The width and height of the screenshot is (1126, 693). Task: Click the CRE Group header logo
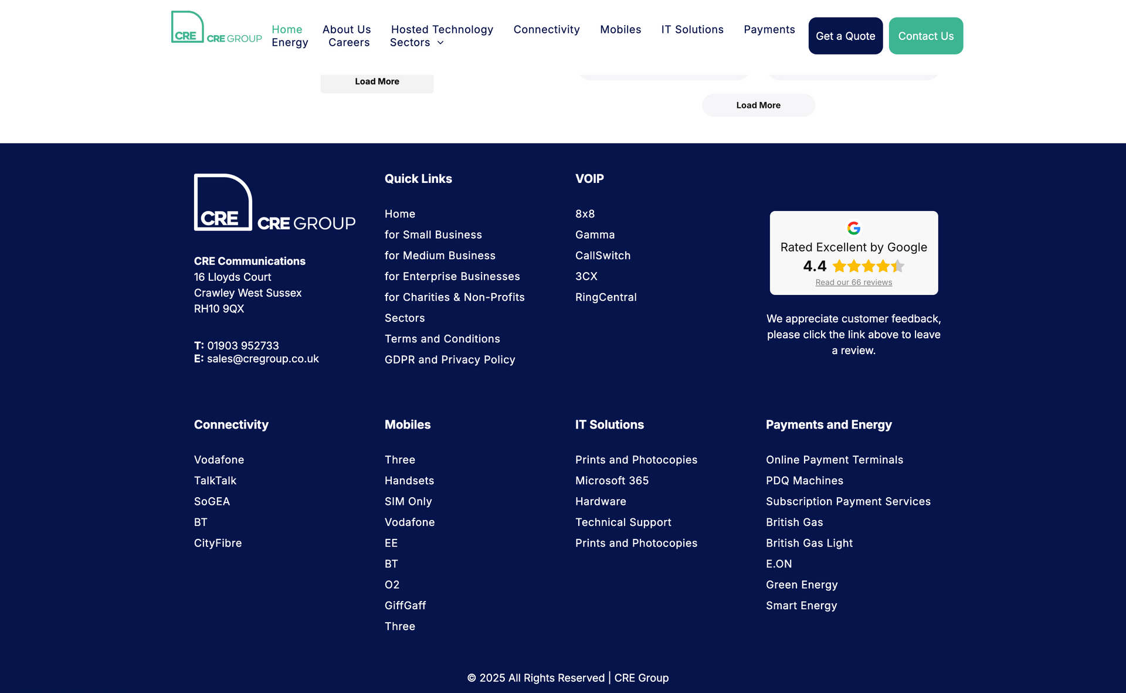click(x=216, y=28)
